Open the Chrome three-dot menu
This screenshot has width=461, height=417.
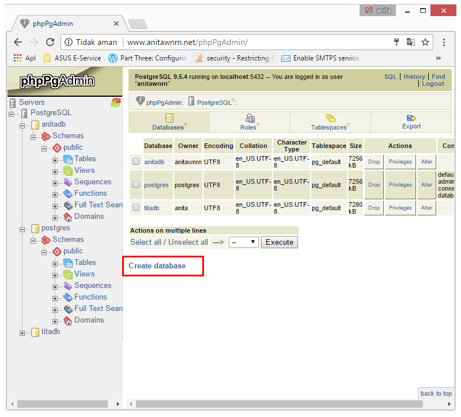click(x=444, y=42)
